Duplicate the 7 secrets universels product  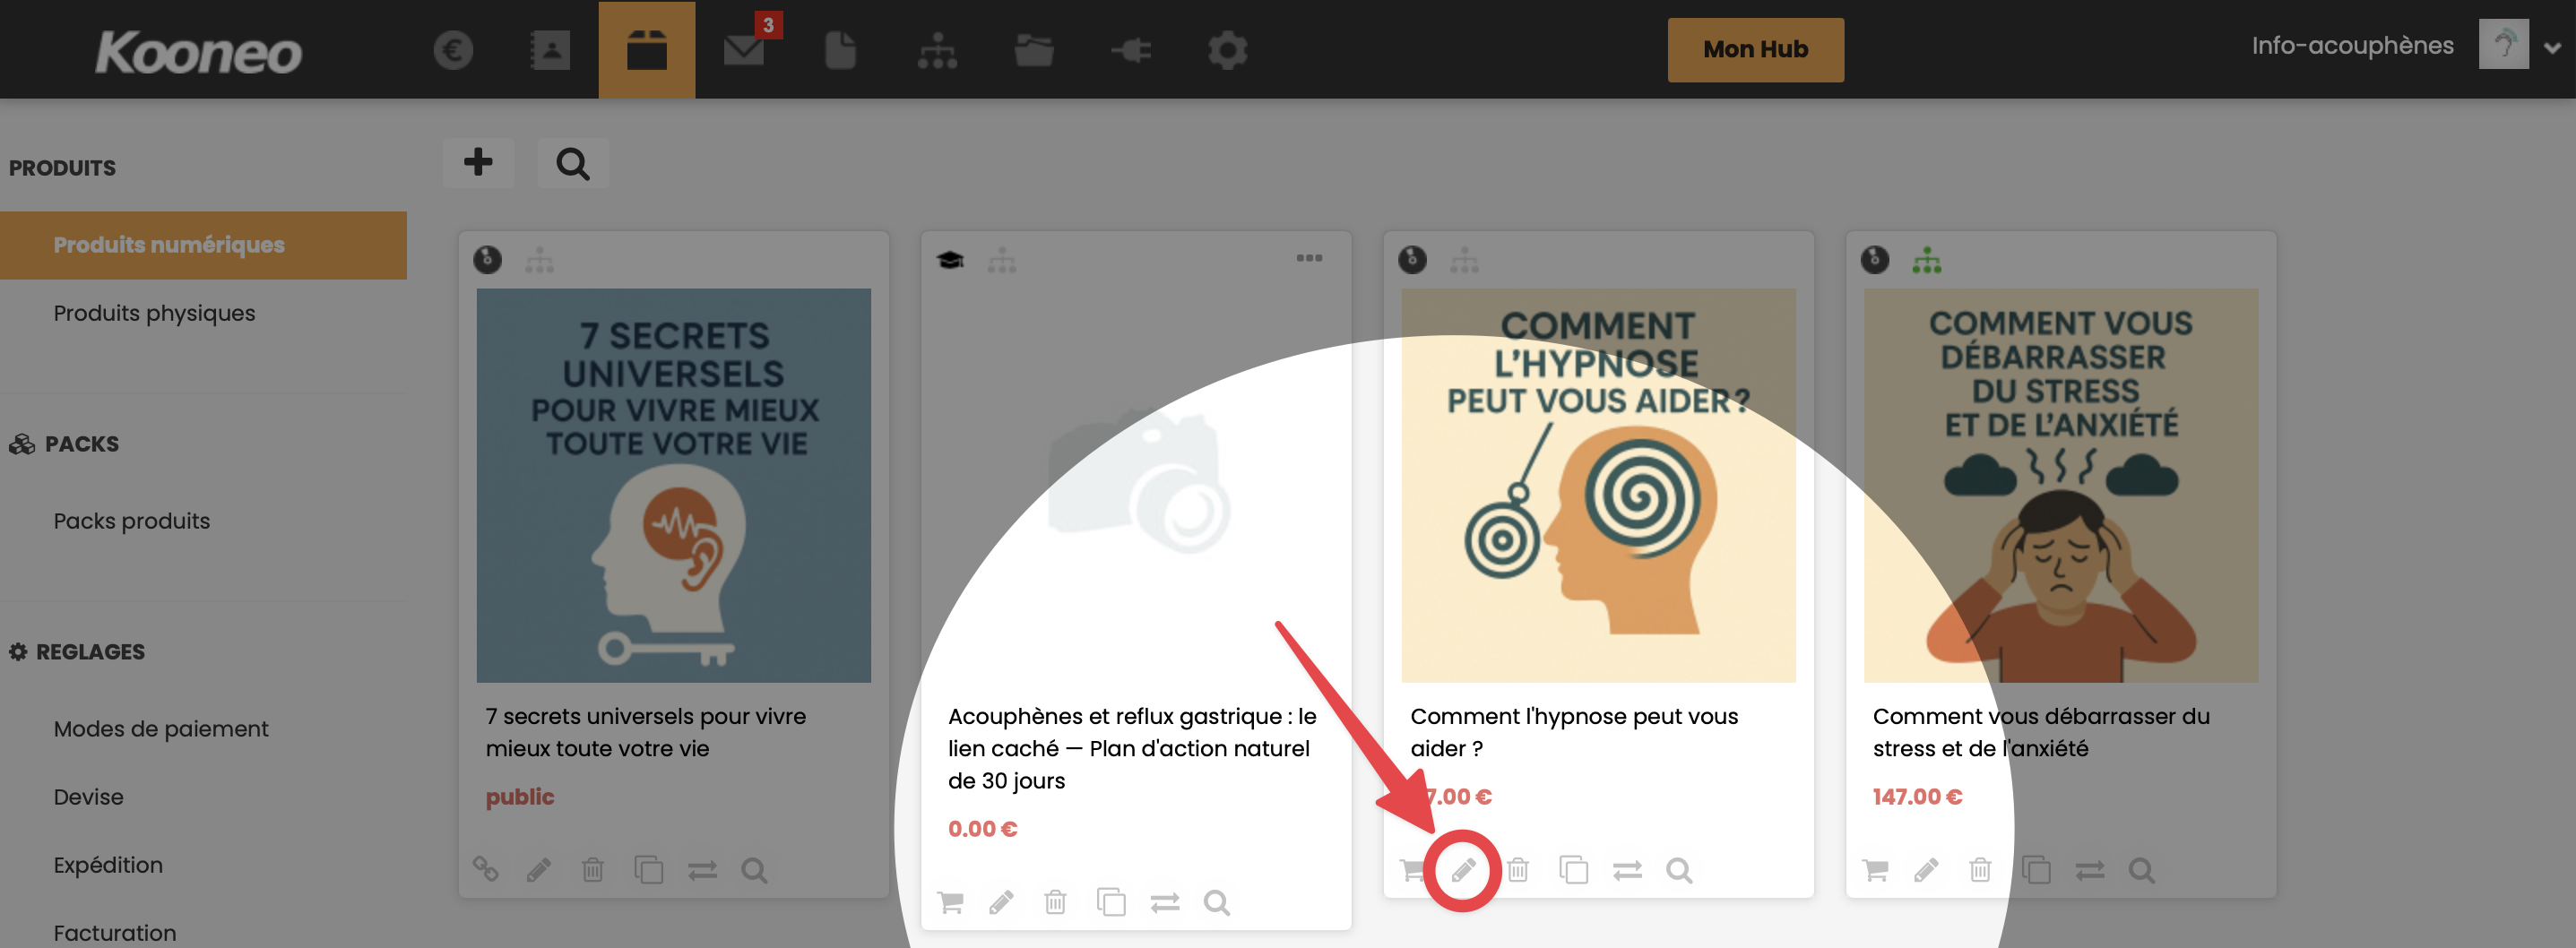pos(648,870)
